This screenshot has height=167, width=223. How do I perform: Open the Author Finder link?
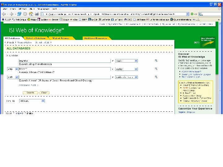pos(189,93)
